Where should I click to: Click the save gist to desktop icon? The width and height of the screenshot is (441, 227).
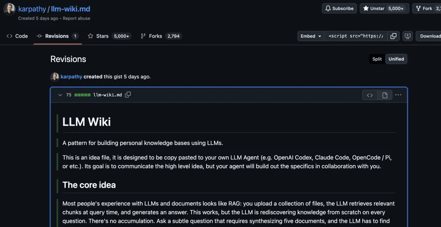point(407,36)
